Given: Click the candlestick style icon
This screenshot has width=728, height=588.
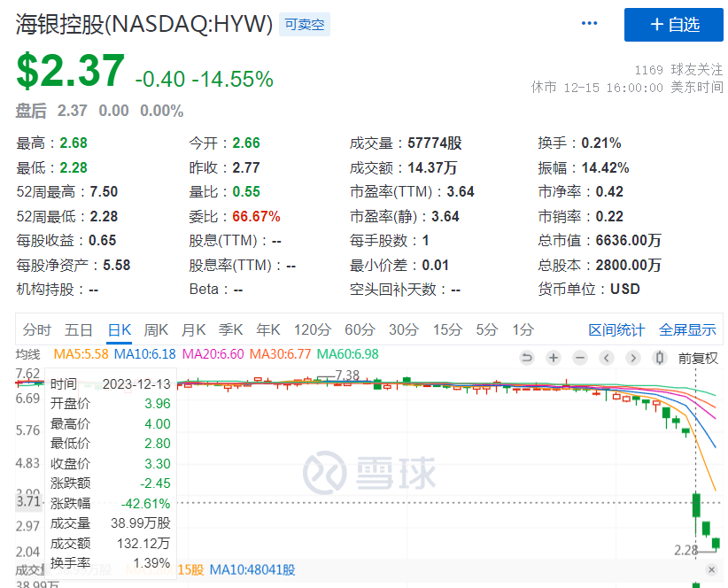Looking at the screenshot, I should [x=660, y=358].
